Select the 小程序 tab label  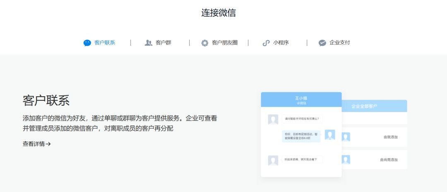[x=281, y=43]
